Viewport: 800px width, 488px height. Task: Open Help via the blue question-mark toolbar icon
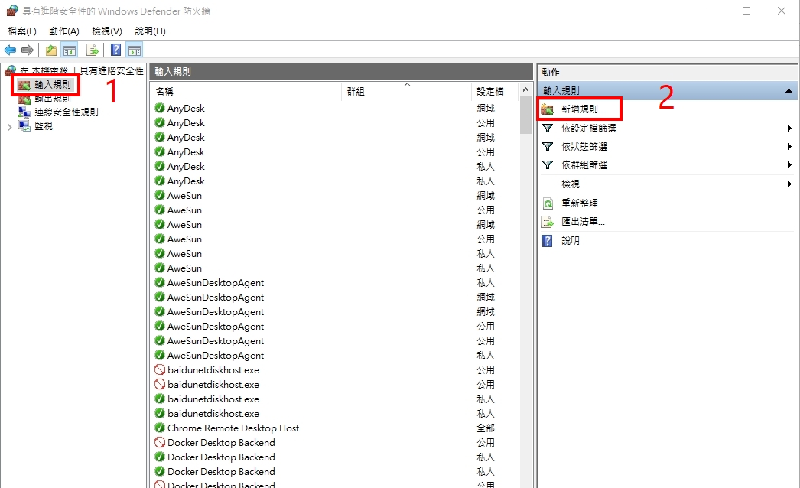[115, 50]
